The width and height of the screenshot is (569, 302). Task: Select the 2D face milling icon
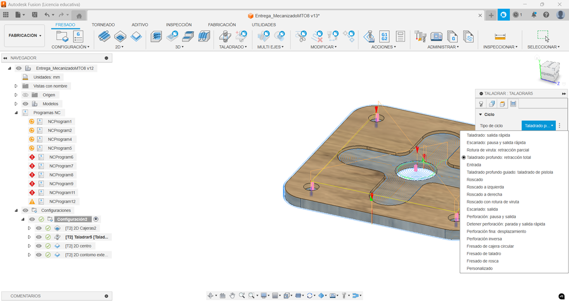pyautogui.click(x=136, y=36)
